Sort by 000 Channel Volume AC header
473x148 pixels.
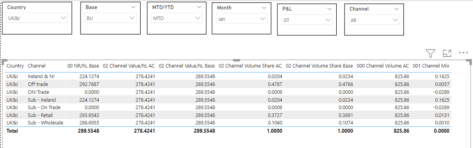tap(383, 66)
